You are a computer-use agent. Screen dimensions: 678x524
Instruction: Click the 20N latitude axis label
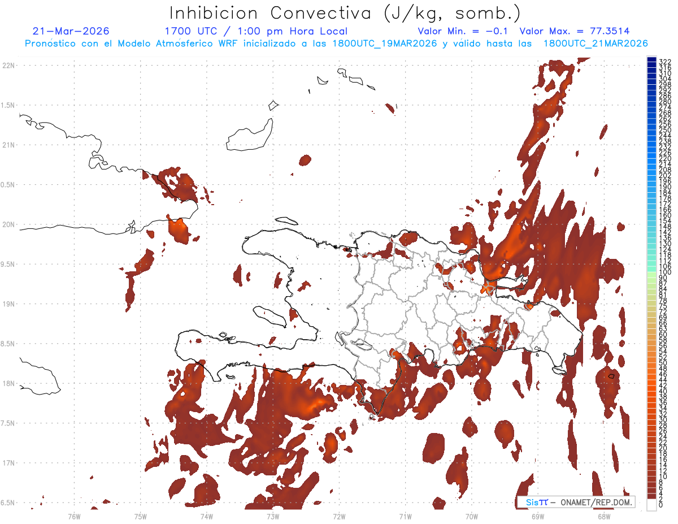(x=8, y=224)
